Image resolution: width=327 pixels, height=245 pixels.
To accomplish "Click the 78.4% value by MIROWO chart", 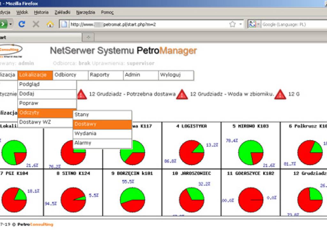I will click(232, 141).
